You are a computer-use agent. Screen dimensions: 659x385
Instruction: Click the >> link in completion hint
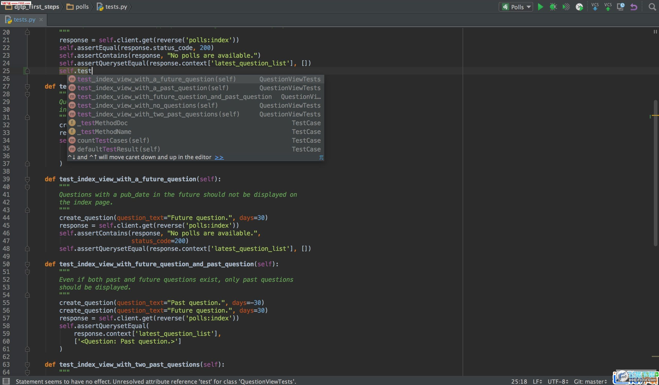point(219,157)
